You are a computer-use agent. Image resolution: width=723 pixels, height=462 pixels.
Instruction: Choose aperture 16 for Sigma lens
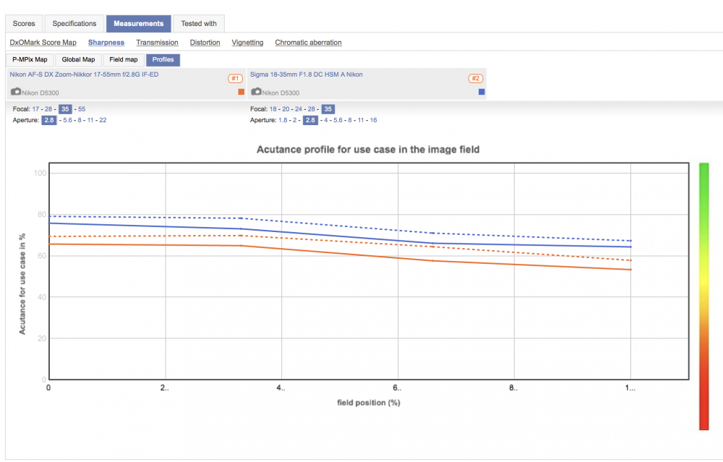(x=374, y=120)
